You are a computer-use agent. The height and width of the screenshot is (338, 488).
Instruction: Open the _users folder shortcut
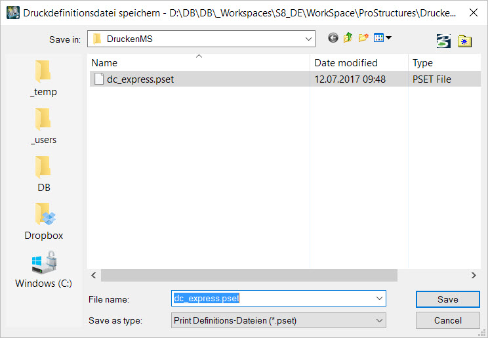(x=43, y=127)
